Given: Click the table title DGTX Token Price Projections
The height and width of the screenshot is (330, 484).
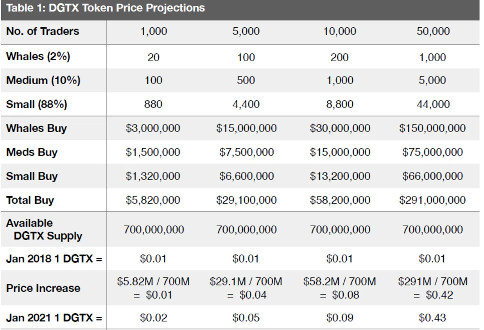Looking at the screenshot, I should 106,8.
